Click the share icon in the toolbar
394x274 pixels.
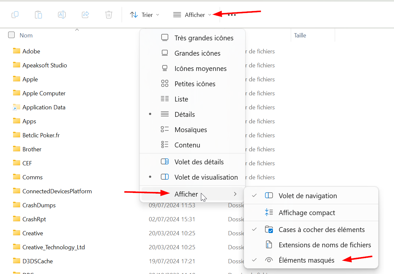(x=85, y=15)
